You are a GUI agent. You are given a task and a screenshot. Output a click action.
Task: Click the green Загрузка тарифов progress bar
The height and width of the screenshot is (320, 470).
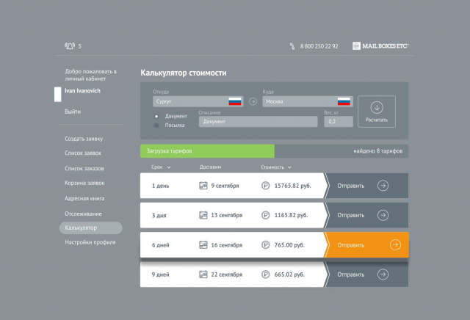(207, 151)
